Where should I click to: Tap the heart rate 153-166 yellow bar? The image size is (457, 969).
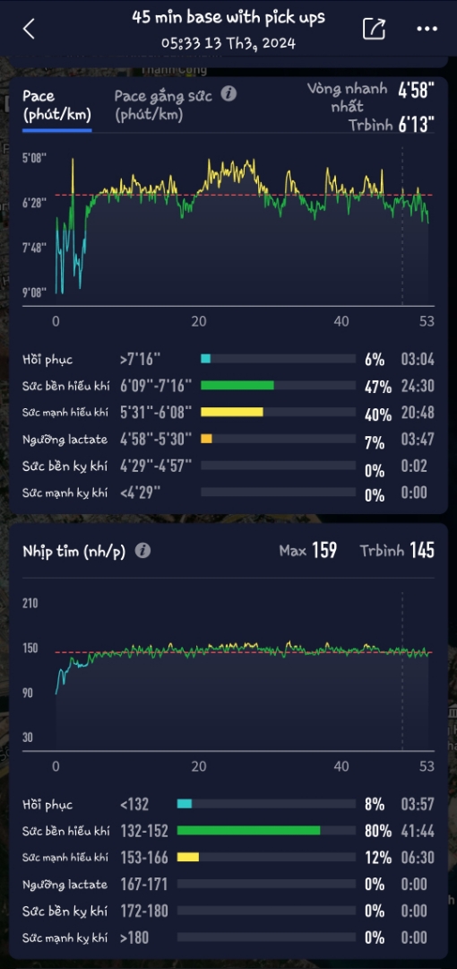188,857
